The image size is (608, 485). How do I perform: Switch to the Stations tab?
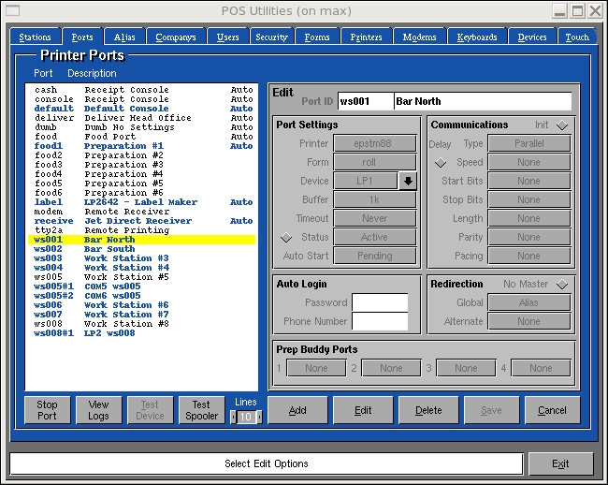(x=35, y=37)
